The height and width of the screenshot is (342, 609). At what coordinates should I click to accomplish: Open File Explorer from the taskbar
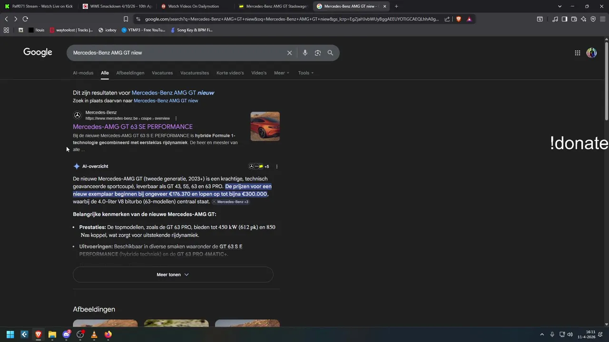pyautogui.click(x=52, y=334)
